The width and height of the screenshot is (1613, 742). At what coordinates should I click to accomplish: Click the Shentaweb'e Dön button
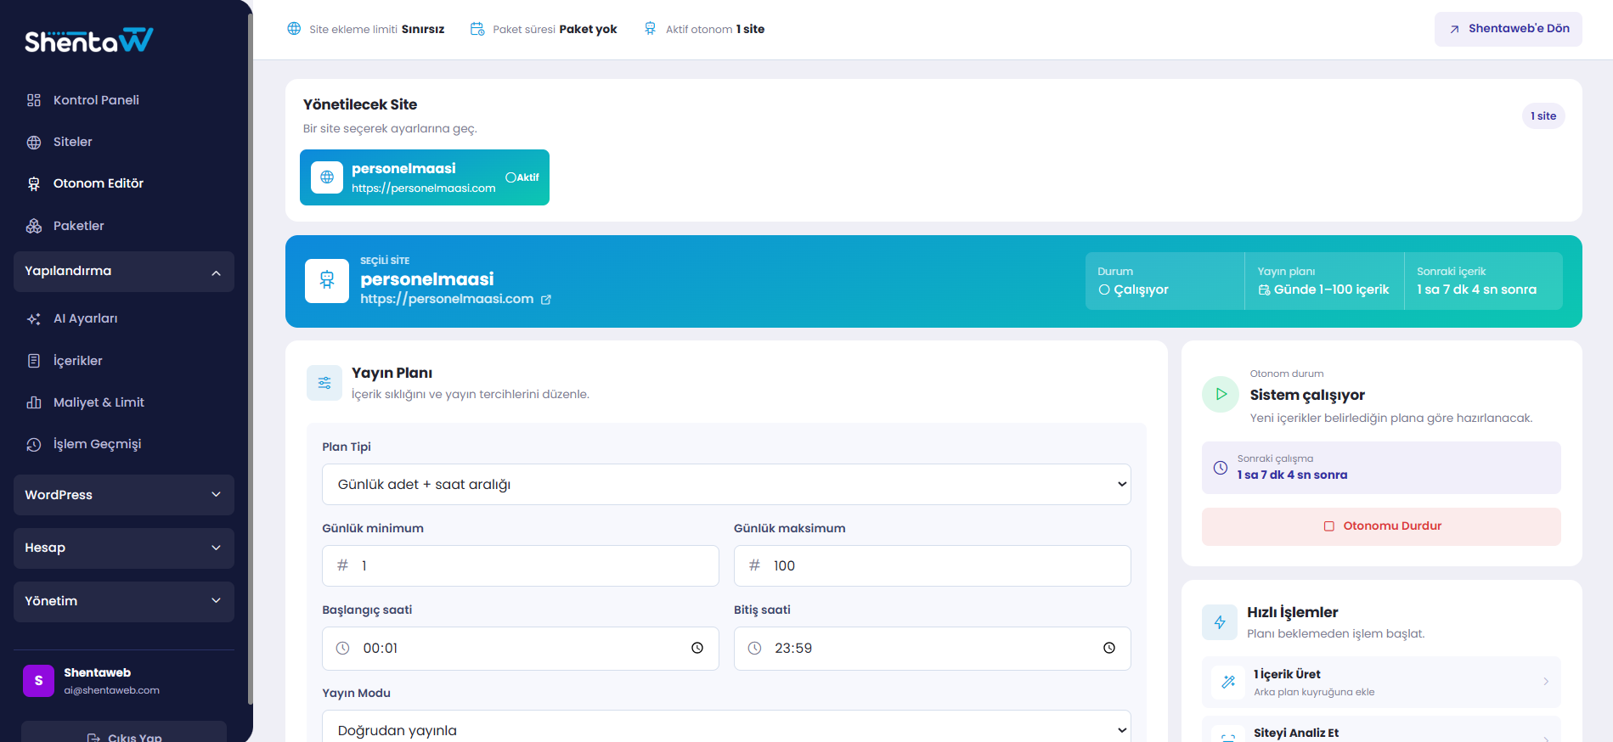pos(1509,29)
